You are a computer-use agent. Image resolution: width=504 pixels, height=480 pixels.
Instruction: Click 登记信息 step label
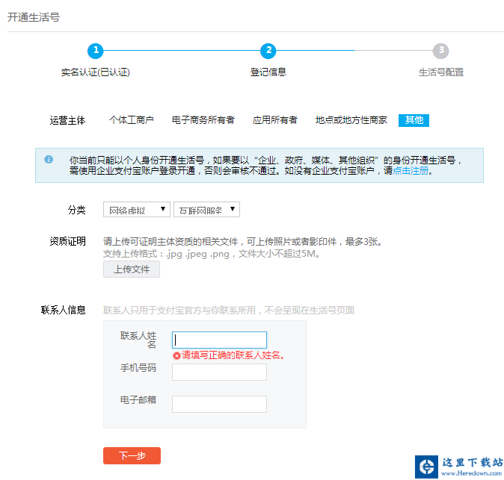268,72
